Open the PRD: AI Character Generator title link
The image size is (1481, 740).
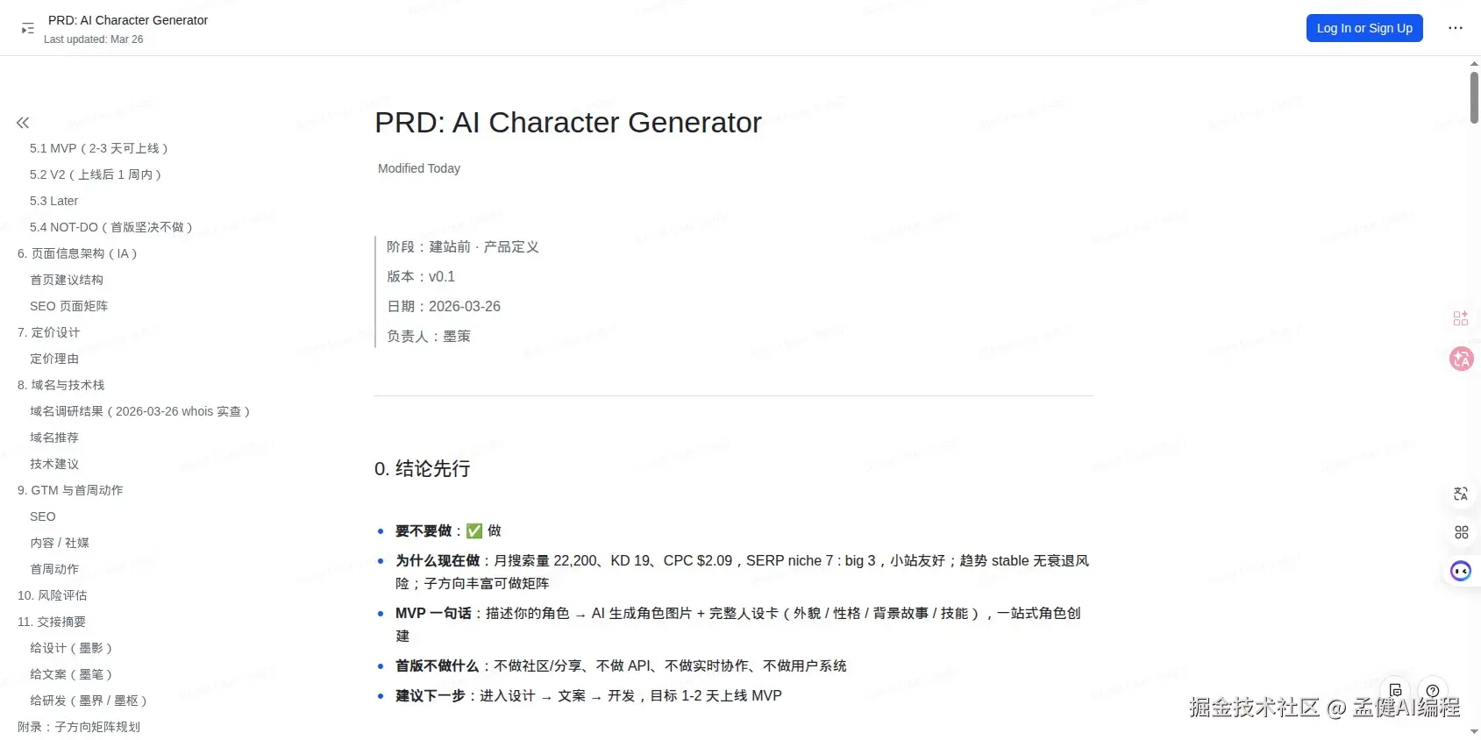pyautogui.click(x=127, y=19)
